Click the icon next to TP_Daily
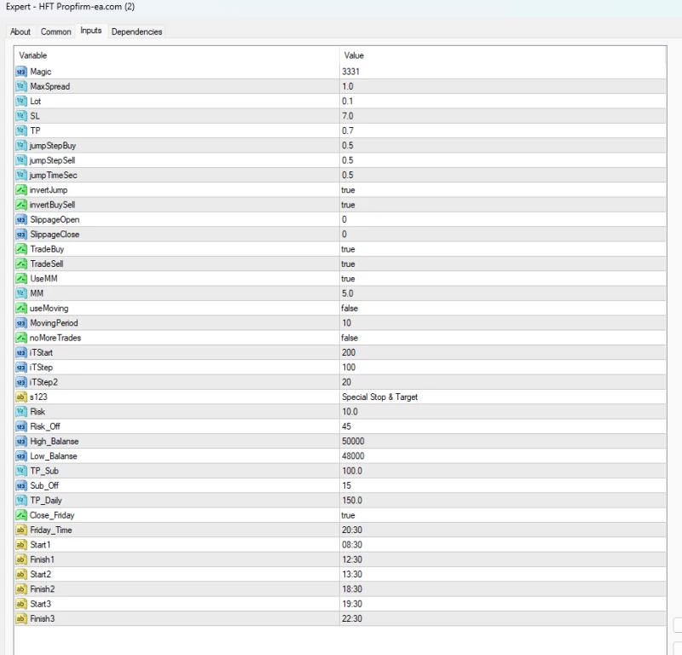Image resolution: width=682 pixels, height=655 pixels. click(21, 501)
